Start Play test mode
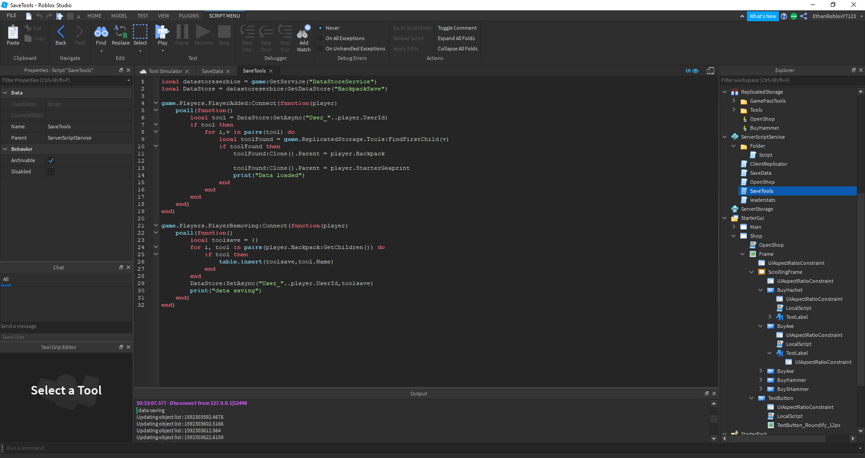The image size is (865, 458). pyautogui.click(x=162, y=35)
